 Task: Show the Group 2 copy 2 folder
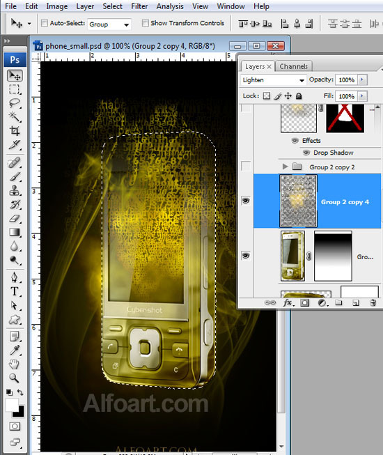[246, 167]
